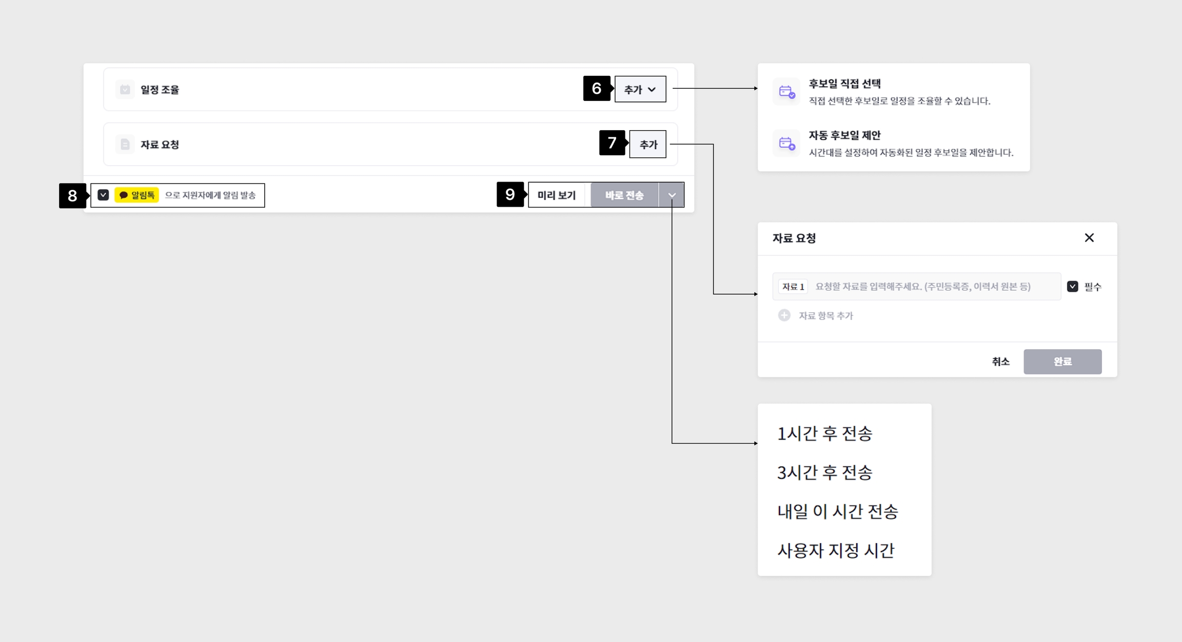This screenshot has height=642, width=1182.
Task: Expand the send options arrow next to 바로 전송
Action: [672, 195]
